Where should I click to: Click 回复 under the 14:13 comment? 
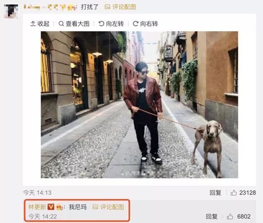click(x=215, y=193)
